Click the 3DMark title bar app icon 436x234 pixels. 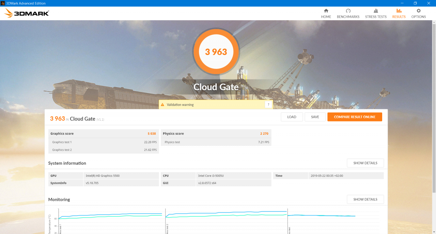pyautogui.click(x=3, y=3)
